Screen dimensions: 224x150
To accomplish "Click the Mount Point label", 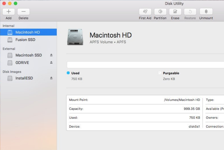I will 79,100.
